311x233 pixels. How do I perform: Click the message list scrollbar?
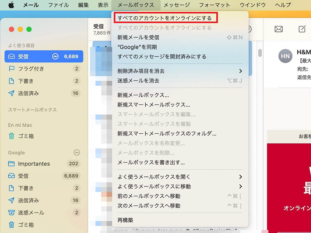[x=260, y=53]
